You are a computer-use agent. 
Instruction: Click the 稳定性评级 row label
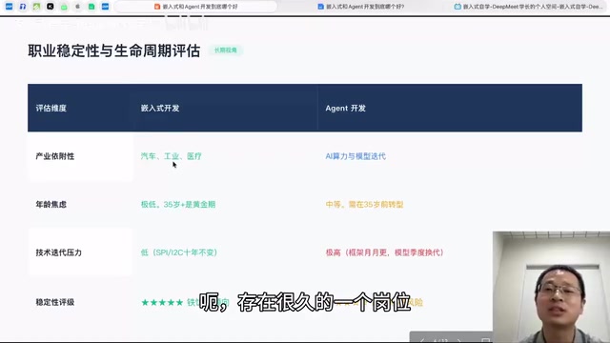pos(55,302)
